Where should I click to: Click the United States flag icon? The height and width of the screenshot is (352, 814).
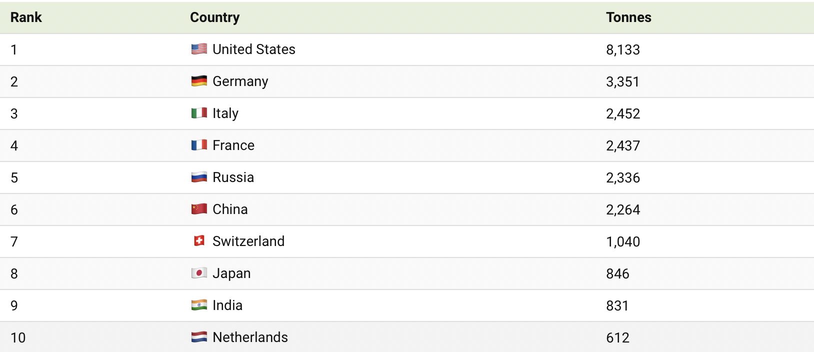(x=199, y=49)
